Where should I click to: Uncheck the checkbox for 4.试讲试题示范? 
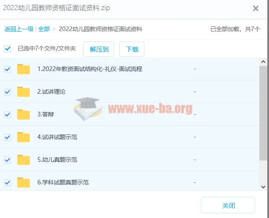pos(7,137)
